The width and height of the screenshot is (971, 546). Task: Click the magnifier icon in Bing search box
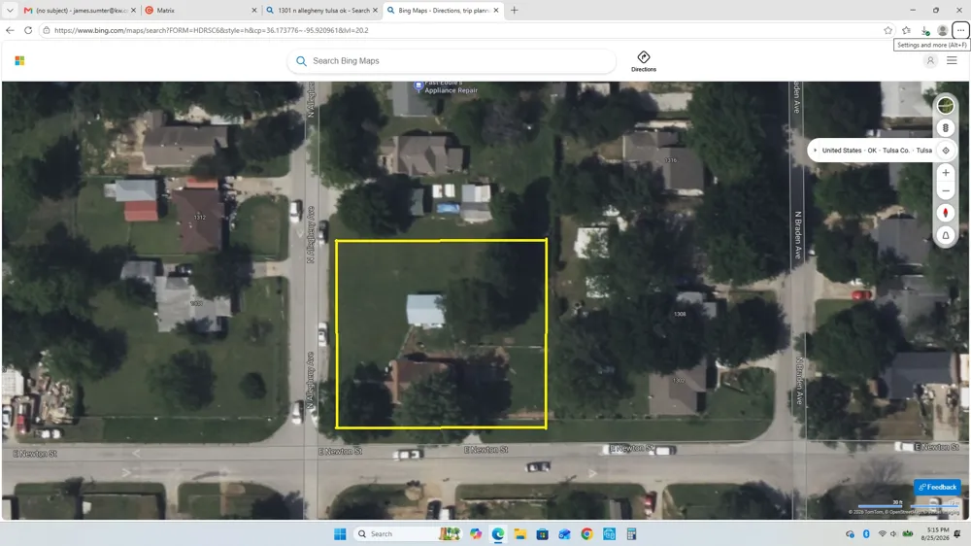pyautogui.click(x=301, y=61)
